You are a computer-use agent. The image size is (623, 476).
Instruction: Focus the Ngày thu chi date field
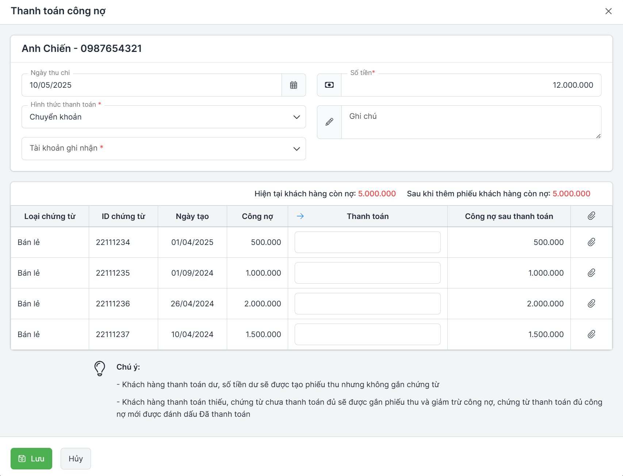[x=152, y=85]
